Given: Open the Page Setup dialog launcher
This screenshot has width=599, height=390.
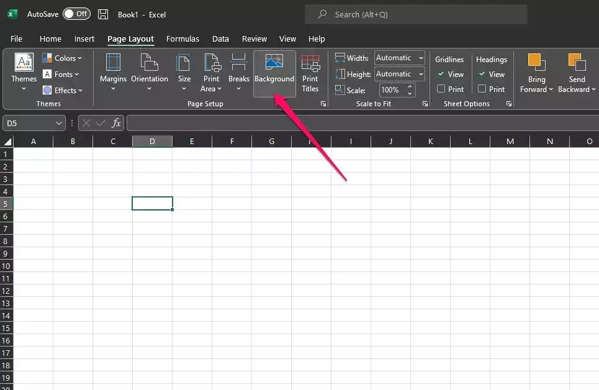Looking at the screenshot, I should (323, 104).
